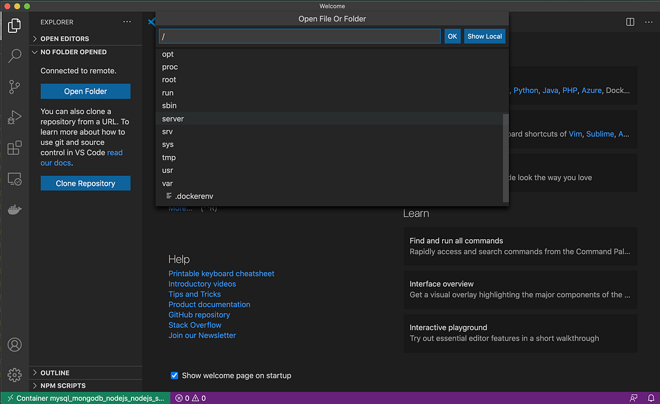
Task: Select the sbin folder in list
Action: pyautogui.click(x=329, y=105)
